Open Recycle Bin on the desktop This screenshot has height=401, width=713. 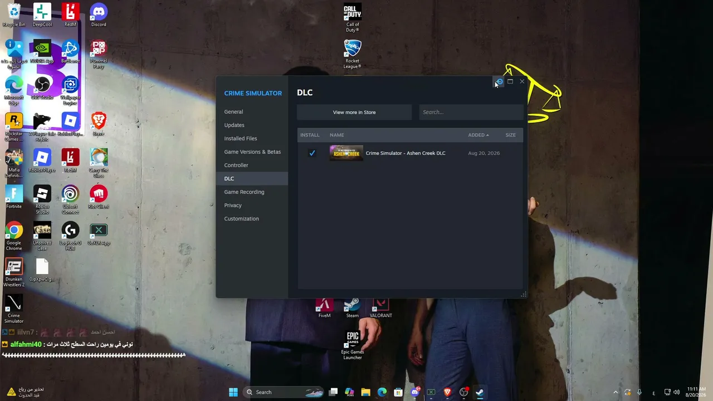(x=14, y=15)
